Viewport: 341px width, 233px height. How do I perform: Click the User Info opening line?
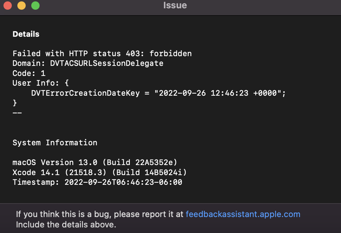tap(41, 83)
